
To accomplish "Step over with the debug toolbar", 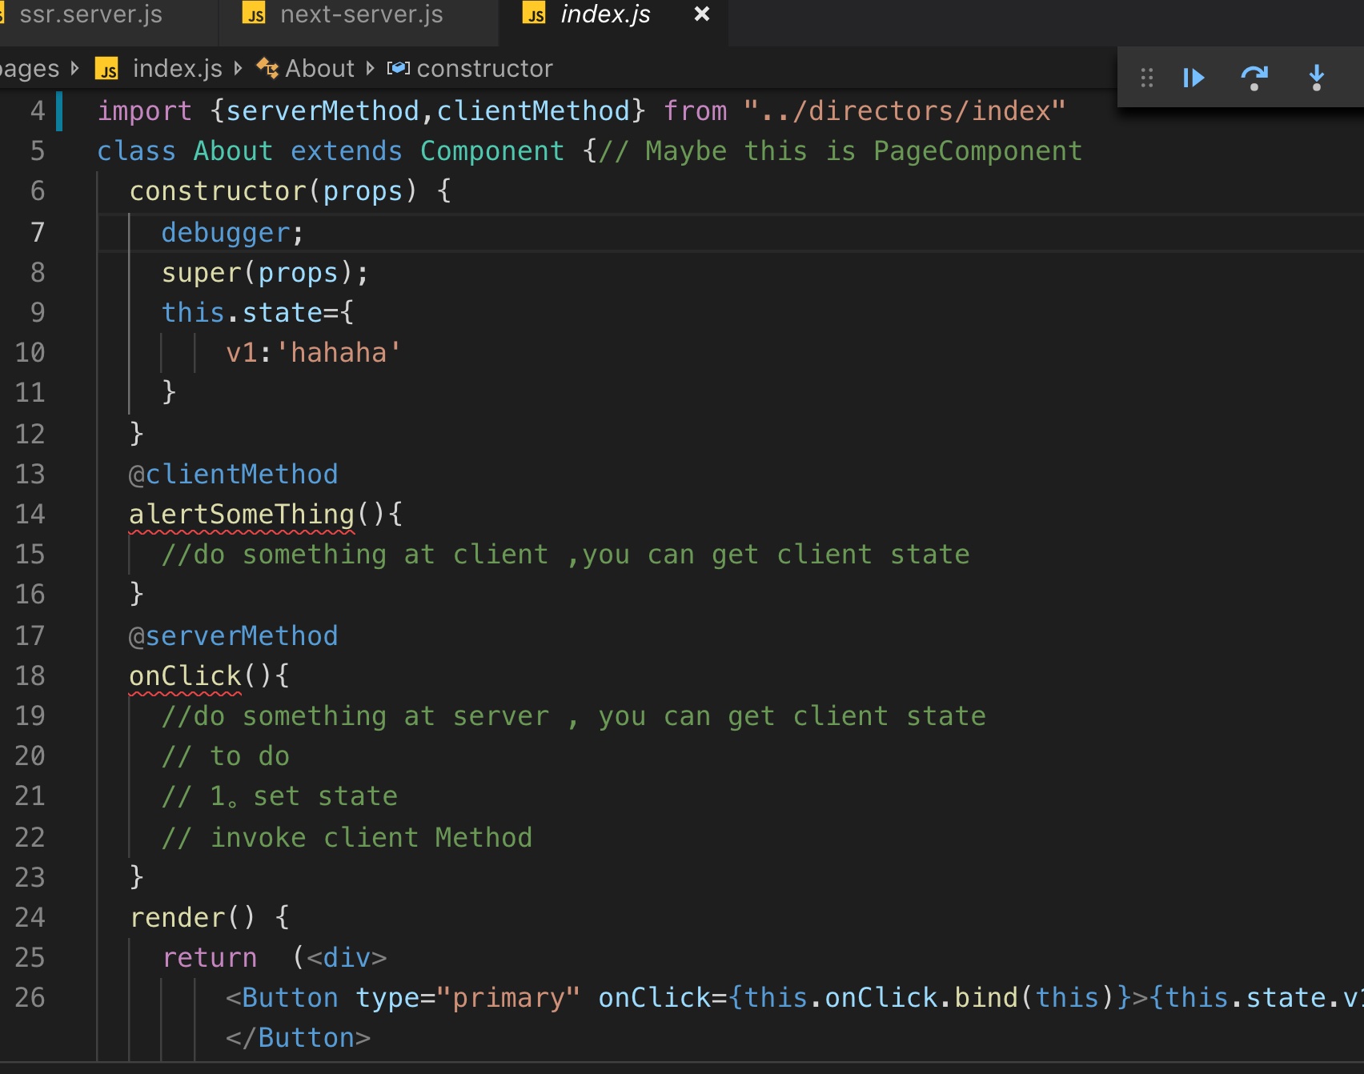I will click(1254, 78).
